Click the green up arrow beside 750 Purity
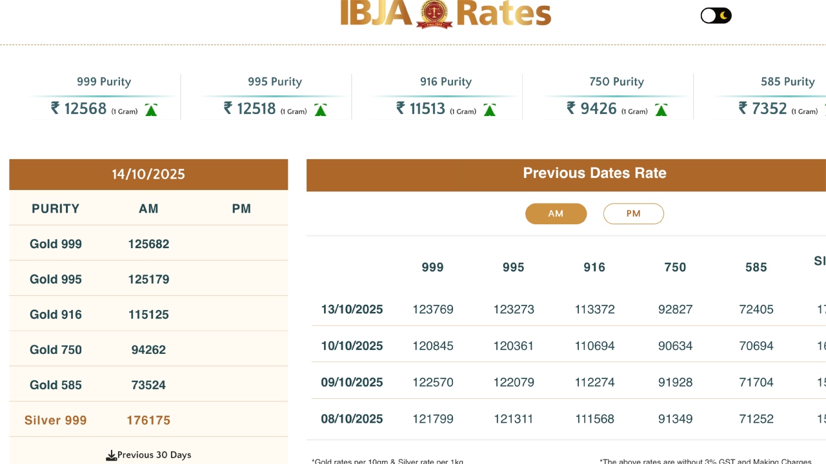 661,110
